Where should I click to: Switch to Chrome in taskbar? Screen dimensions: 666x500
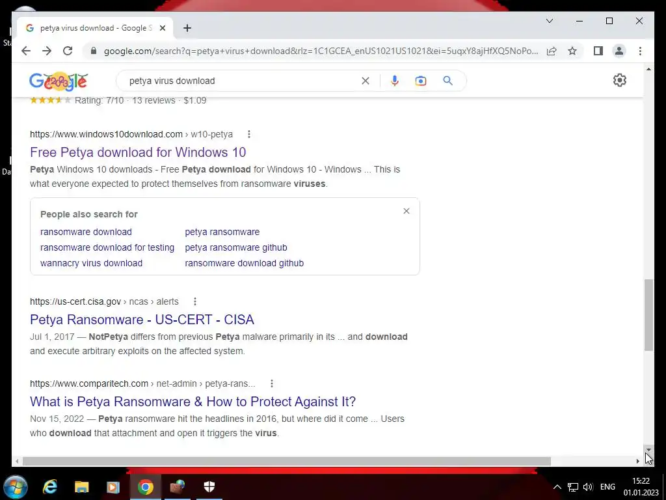[145, 487]
